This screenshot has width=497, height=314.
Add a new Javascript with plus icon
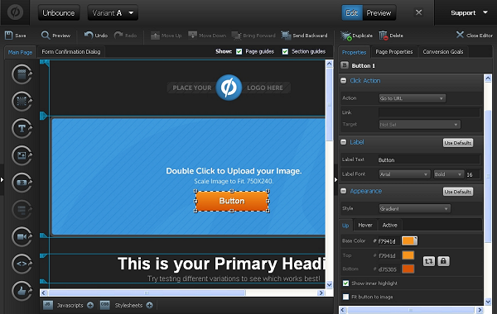(90, 305)
